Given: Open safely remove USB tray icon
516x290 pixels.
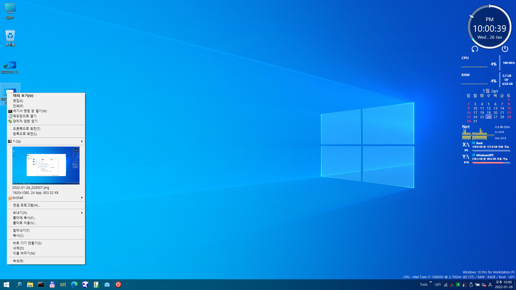Looking at the screenshot, I should point(471,285).
